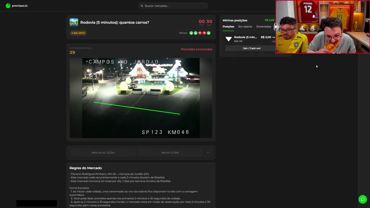The height and width of the screenshot is (208, 370).
Task: Click the countdown seconds value '30'
Action: (x=209, y=22)
